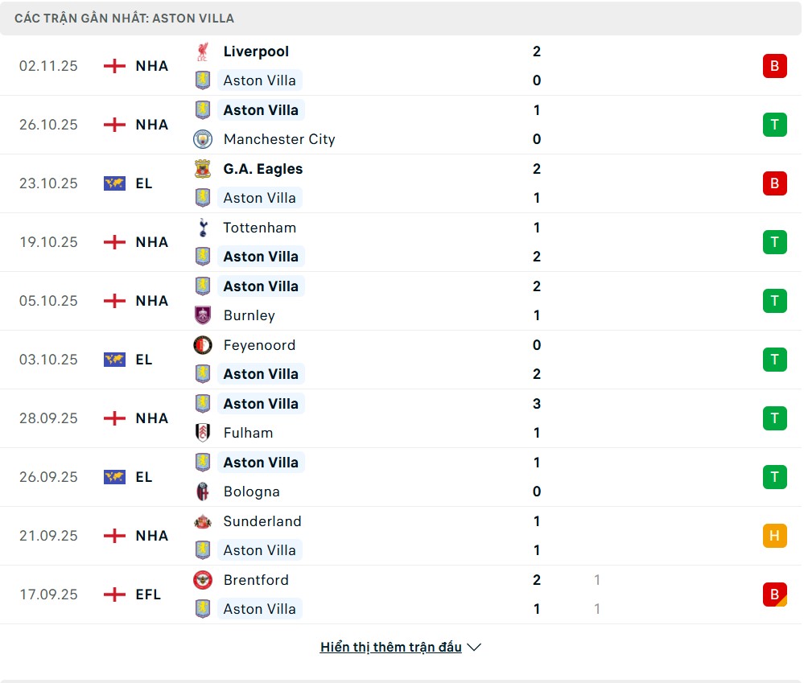Click the England flag icon for 17.09.25 EFL
Image resolution: width=804 pixels, height=683 pixels.
point(114,595)
